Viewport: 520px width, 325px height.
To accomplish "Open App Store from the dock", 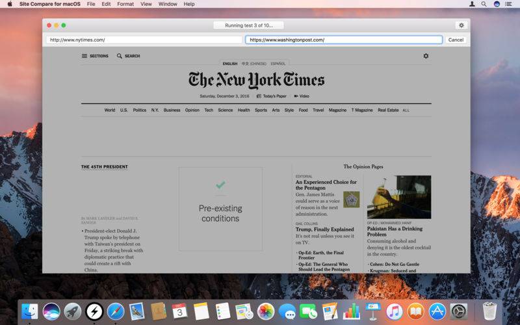I will pyautogui.click(x=437, y=312).
